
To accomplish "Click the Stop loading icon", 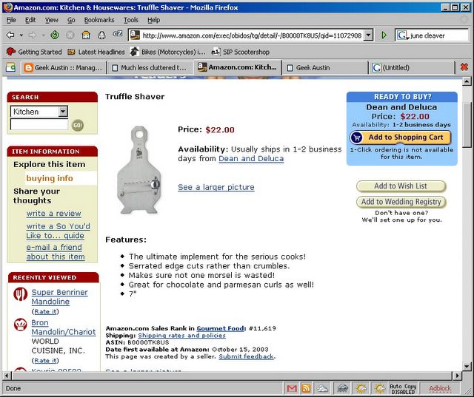I will tap(70, 35).
